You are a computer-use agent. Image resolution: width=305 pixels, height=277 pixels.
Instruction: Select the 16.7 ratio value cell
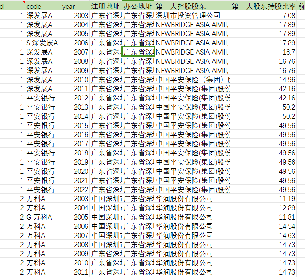point(263,52)
